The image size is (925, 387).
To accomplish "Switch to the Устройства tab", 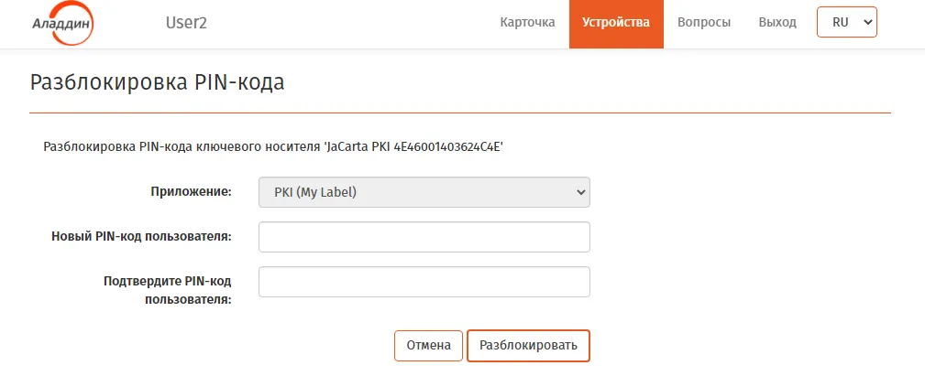I will click(x=616, y=24).
